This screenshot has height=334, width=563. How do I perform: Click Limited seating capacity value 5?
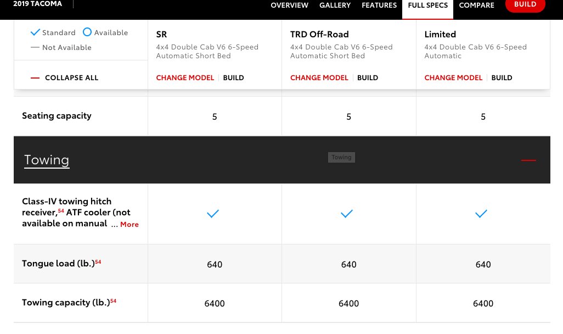tap(483, 116)
